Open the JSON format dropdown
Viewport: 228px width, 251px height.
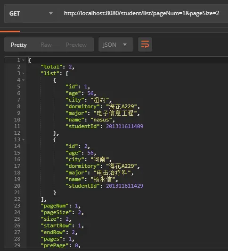tap(116, 44)
